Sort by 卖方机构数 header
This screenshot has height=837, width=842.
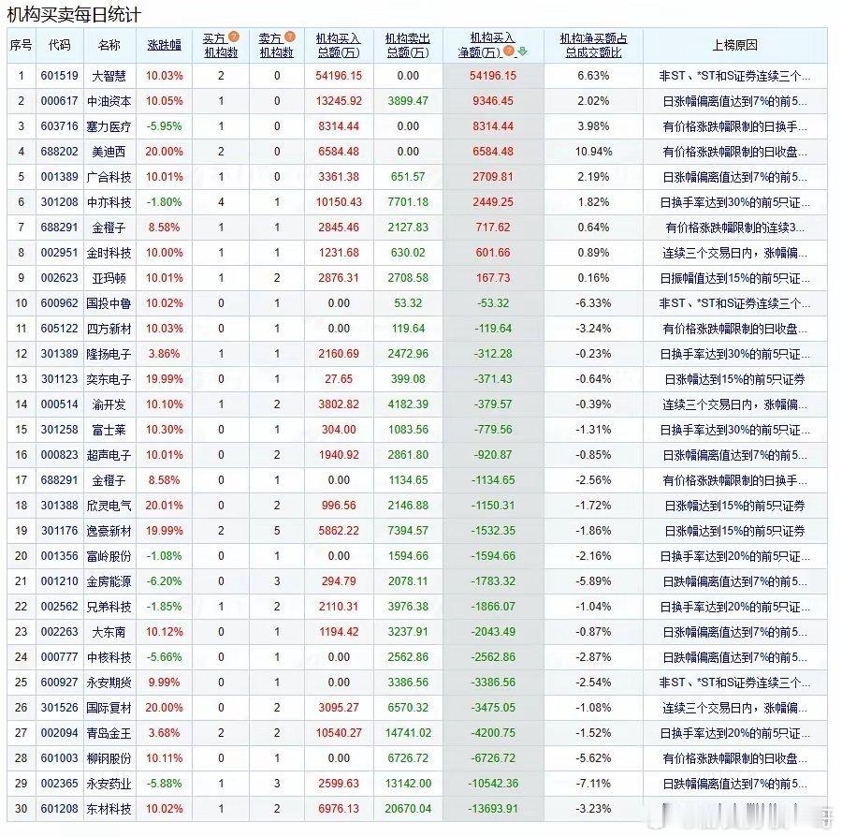[x=277, y=46]
